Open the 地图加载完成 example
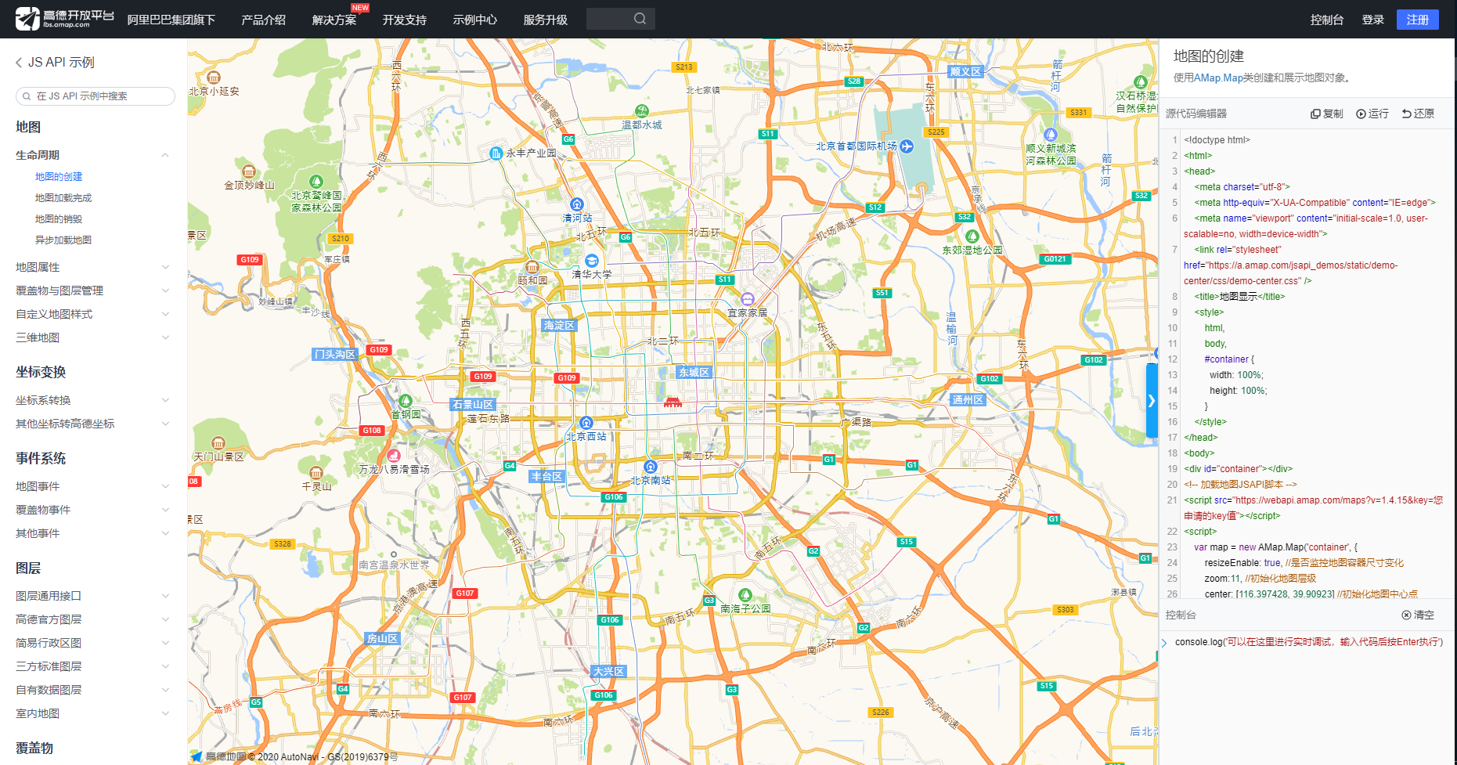The image size is (1457, 765). tap(63, 198)
